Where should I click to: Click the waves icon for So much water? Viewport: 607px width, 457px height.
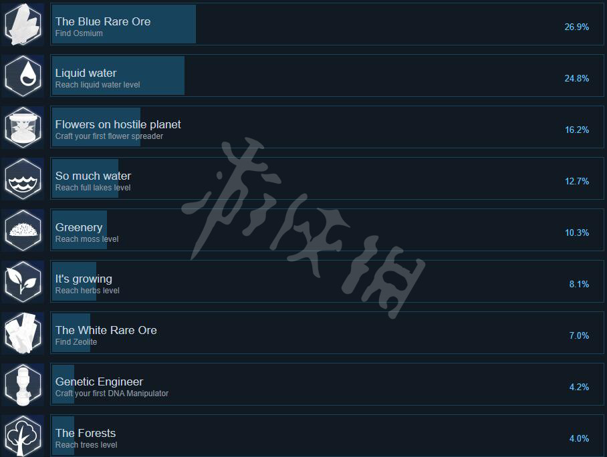(23, 179)
